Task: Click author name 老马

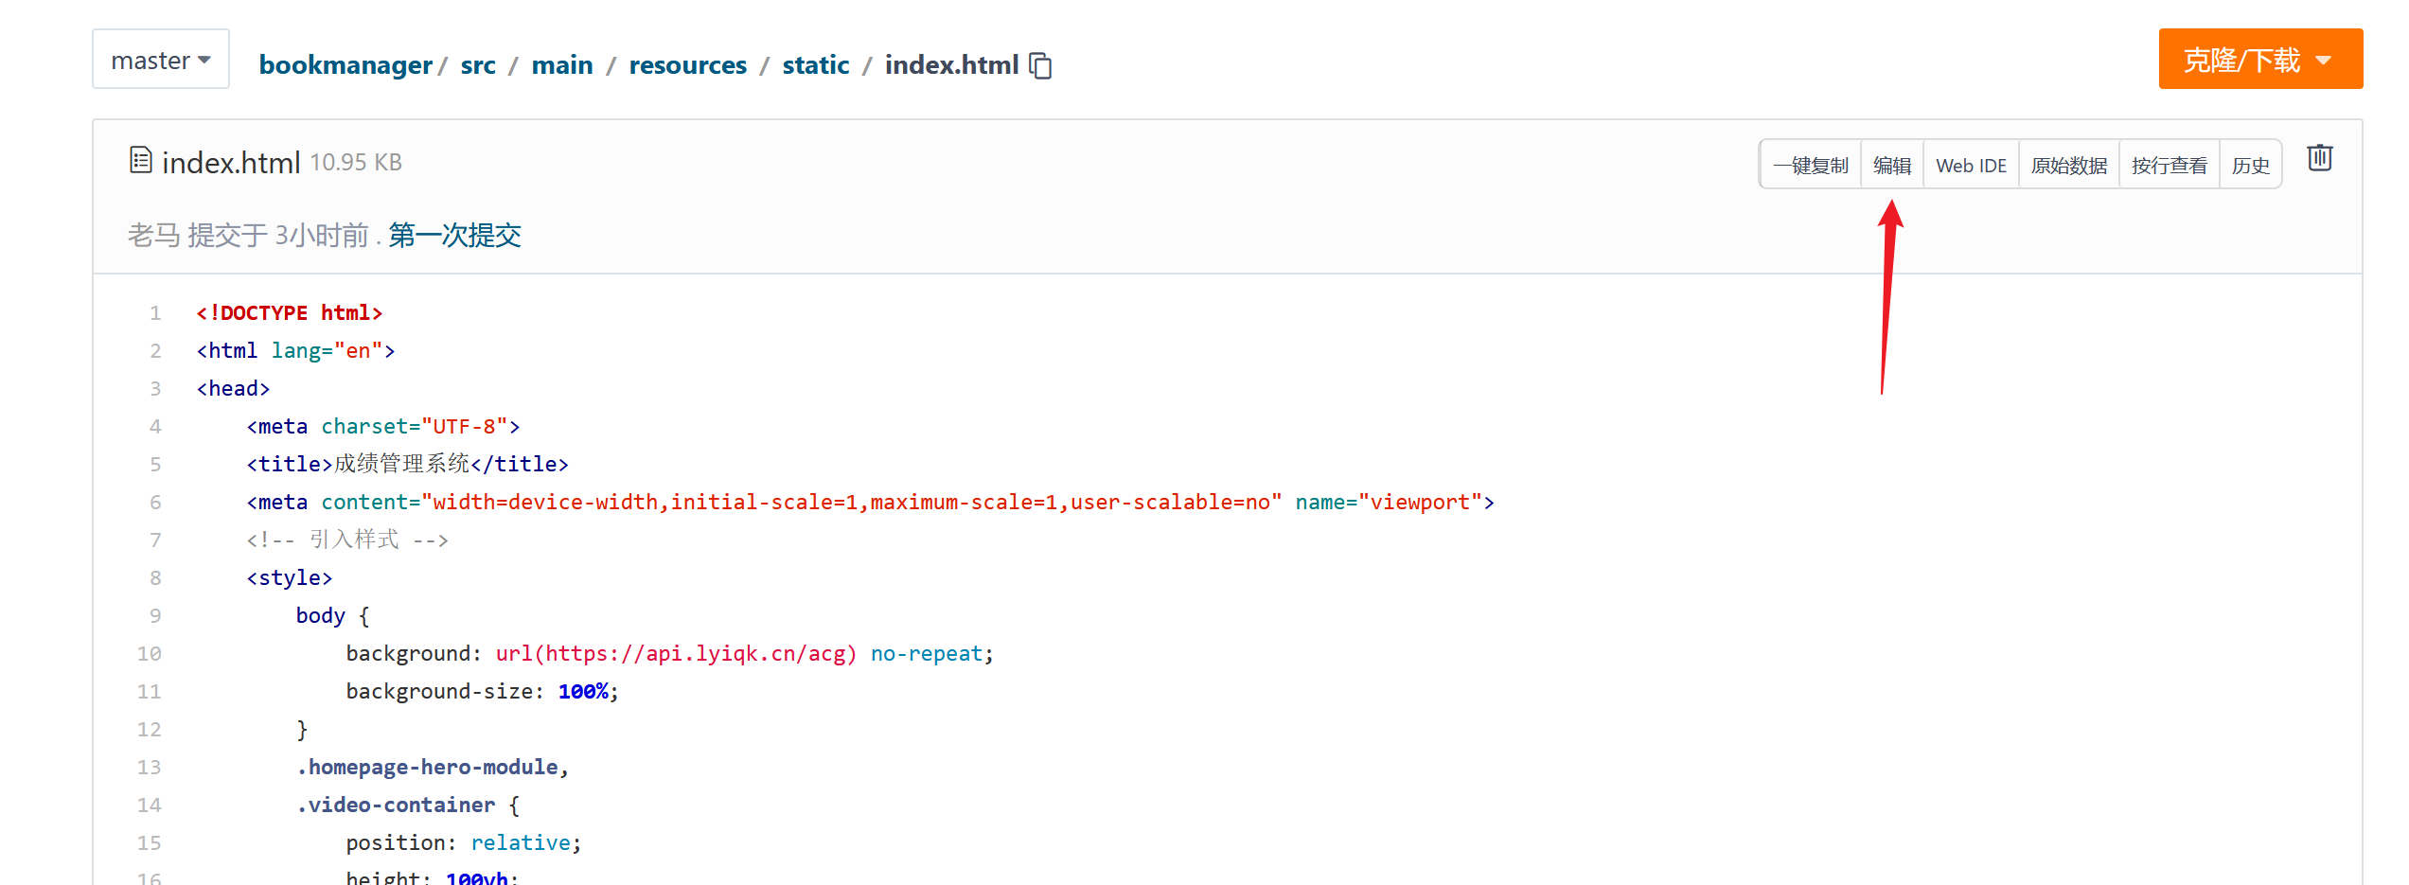Action: click(153, 235)
